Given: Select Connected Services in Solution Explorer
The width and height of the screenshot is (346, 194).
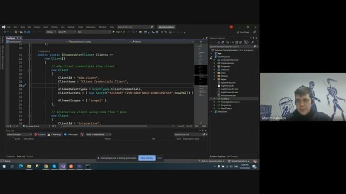Looking at the screenshot, I should 230,60.
